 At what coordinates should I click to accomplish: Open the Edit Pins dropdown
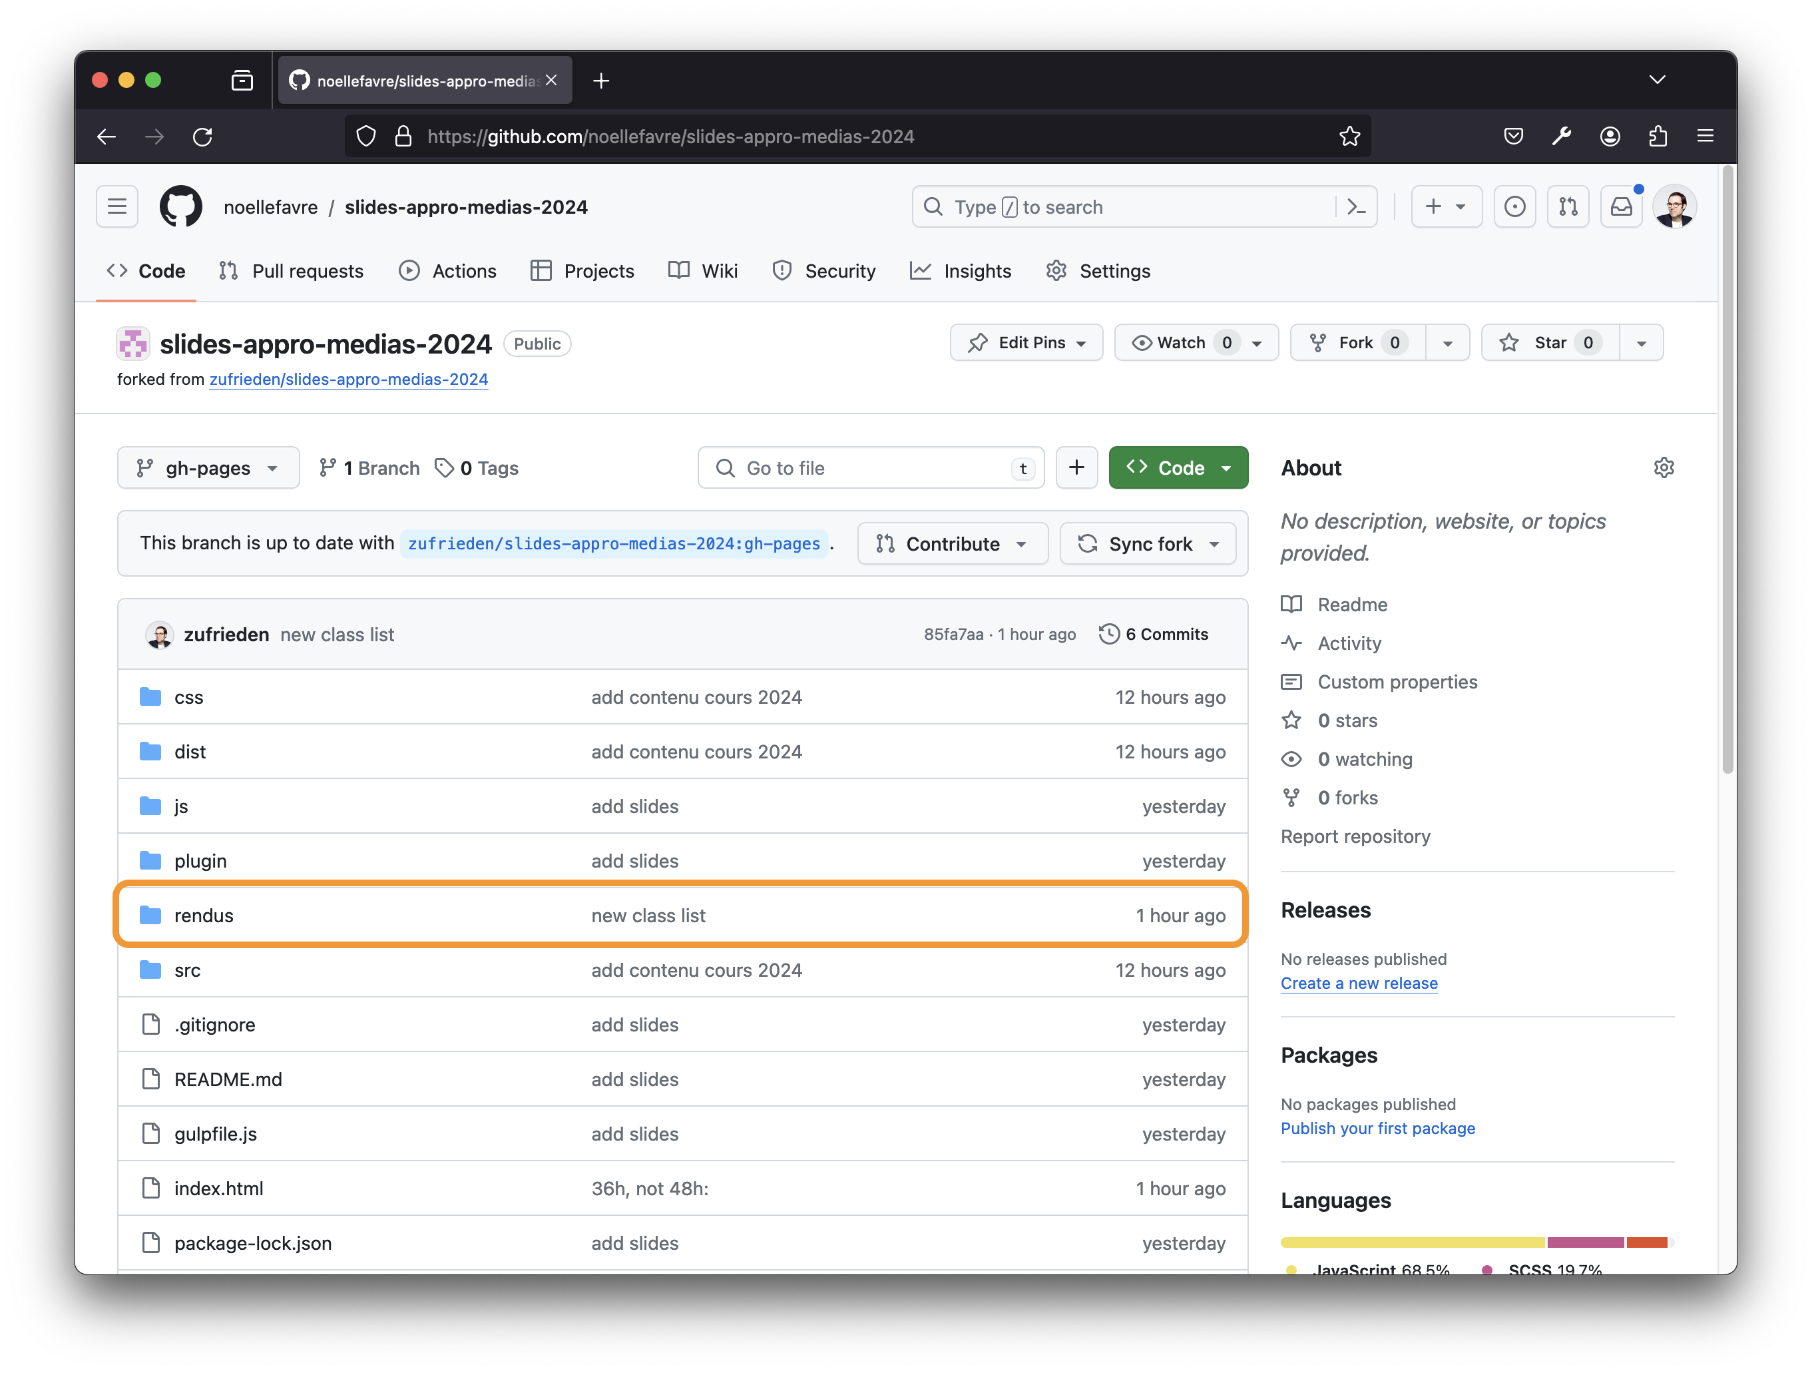click(1026, 342)
